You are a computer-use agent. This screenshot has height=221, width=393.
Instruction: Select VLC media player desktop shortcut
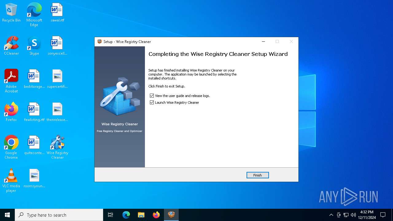click(11, 180)
